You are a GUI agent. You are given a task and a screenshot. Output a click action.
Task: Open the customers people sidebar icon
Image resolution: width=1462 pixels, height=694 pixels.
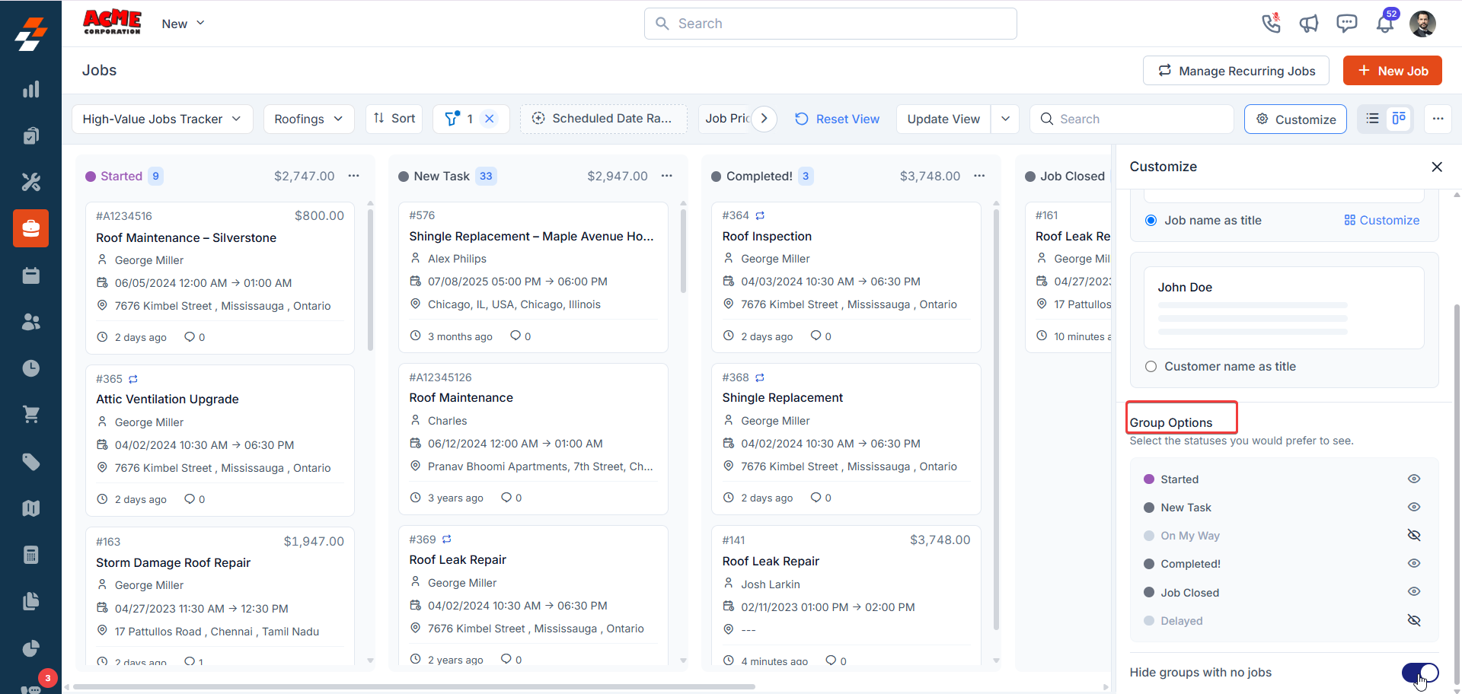point(30,322)
